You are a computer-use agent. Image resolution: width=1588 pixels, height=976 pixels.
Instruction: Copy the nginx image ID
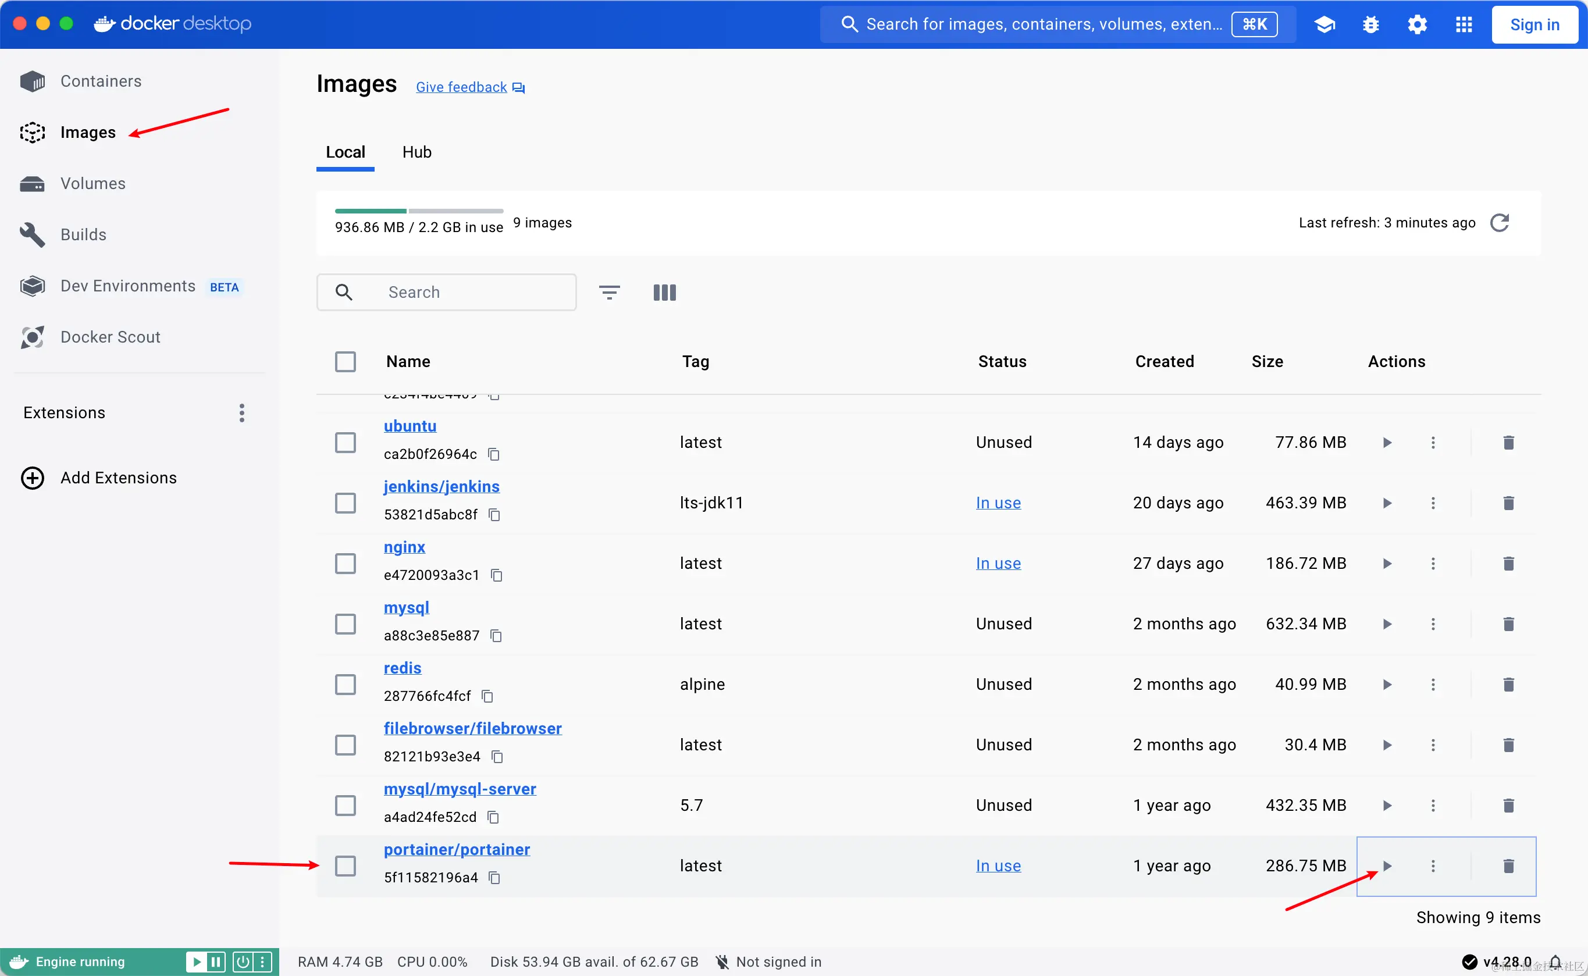pyautogui.click(x=496, y=575)
